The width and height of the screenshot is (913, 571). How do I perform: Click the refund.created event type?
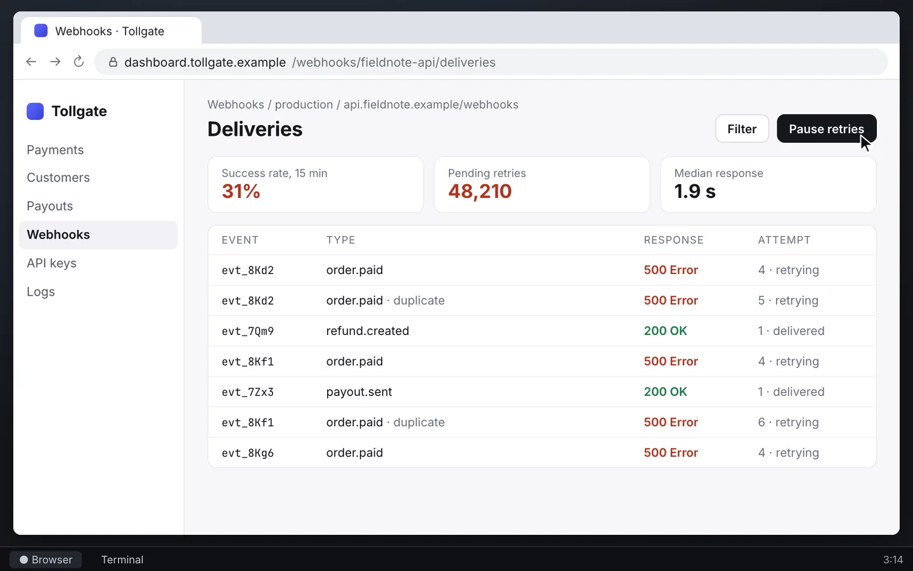(x=368, y=331)
